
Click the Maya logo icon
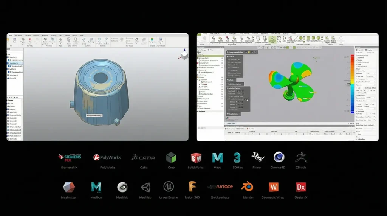(x=217, y=157)
